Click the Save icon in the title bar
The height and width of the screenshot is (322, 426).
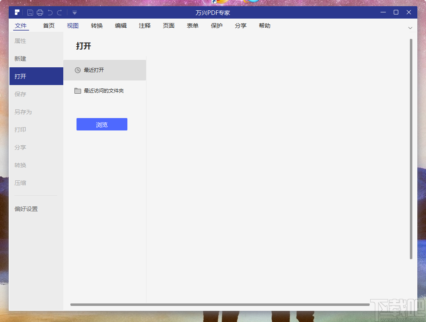pyautogui.click(x=29, y=12)
